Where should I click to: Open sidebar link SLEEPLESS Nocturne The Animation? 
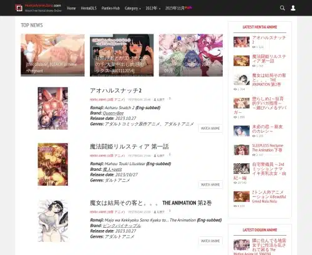268,148
